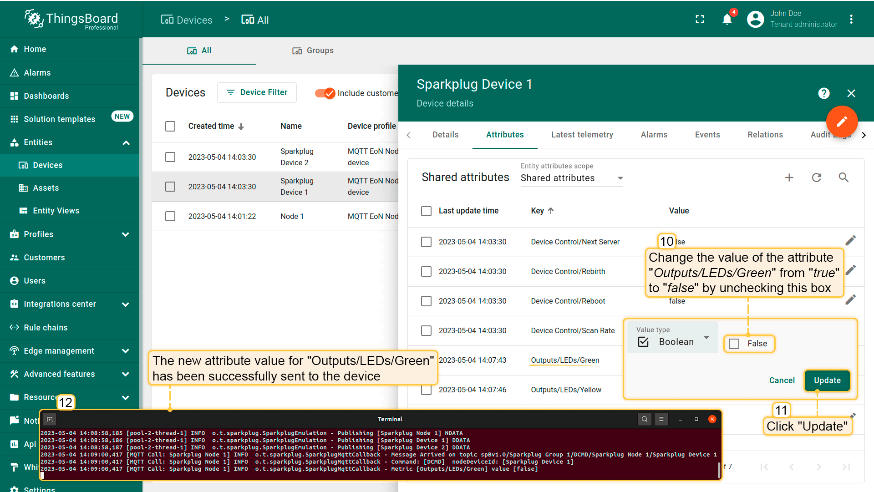Uncheck the False boolean value checkbox
Viewport: 874px width, 492px height.
pyautogui.click(x=734, y=344)
